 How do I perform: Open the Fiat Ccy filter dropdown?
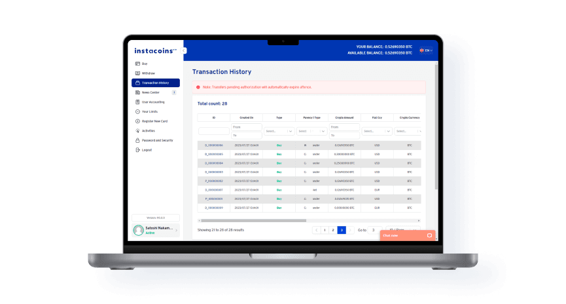click(x=376, y=131)
